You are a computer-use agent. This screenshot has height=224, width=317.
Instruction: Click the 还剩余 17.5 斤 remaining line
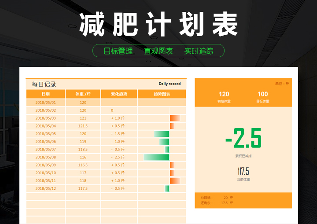215,203
